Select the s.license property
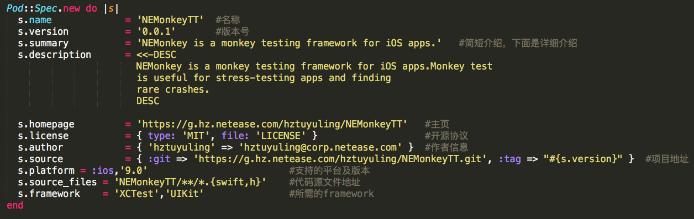Screen dimensions: 694x219 pyautogui.click(x=43, y=136)
